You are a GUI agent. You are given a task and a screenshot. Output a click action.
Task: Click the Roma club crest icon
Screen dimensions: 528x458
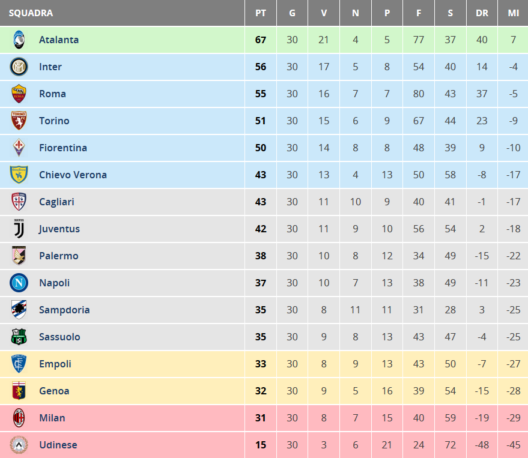(19, 94)
